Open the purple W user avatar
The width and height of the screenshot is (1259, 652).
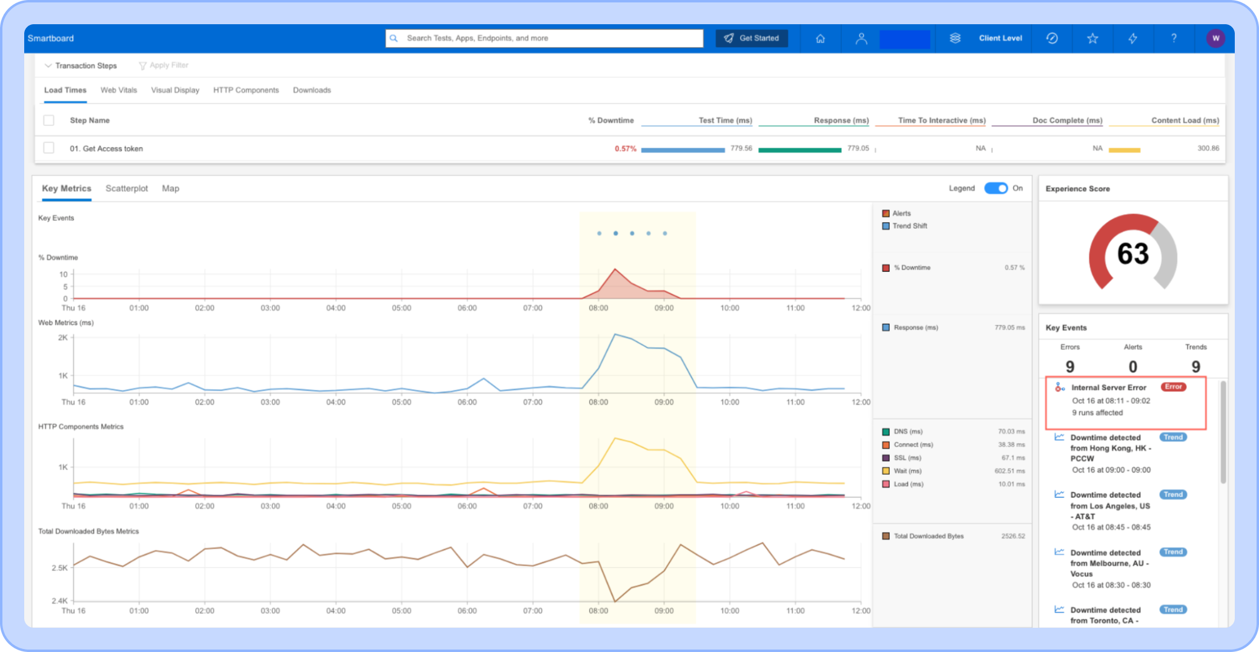(x=1215, y=38)
